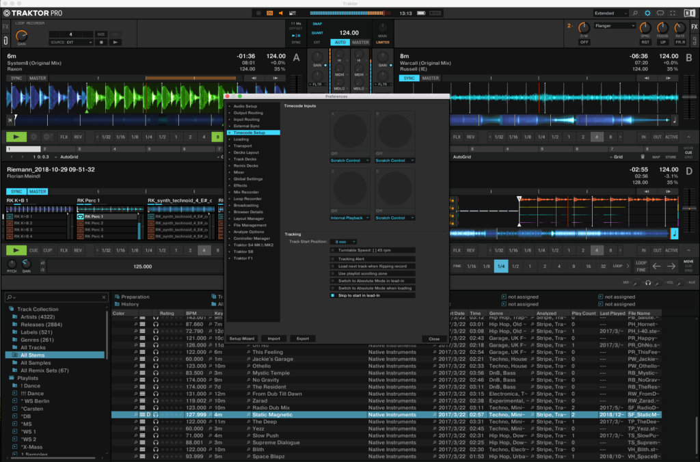Select the track The Deep in the track list

tap(267, 422)
